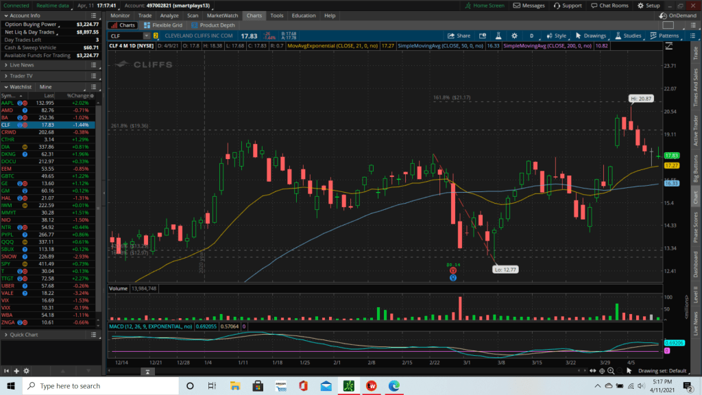Image resolution: width=702 pixels, height=395 pixels.
Task: Click the yellow 2 symbol-link color box
Action: tap(156, 36)
